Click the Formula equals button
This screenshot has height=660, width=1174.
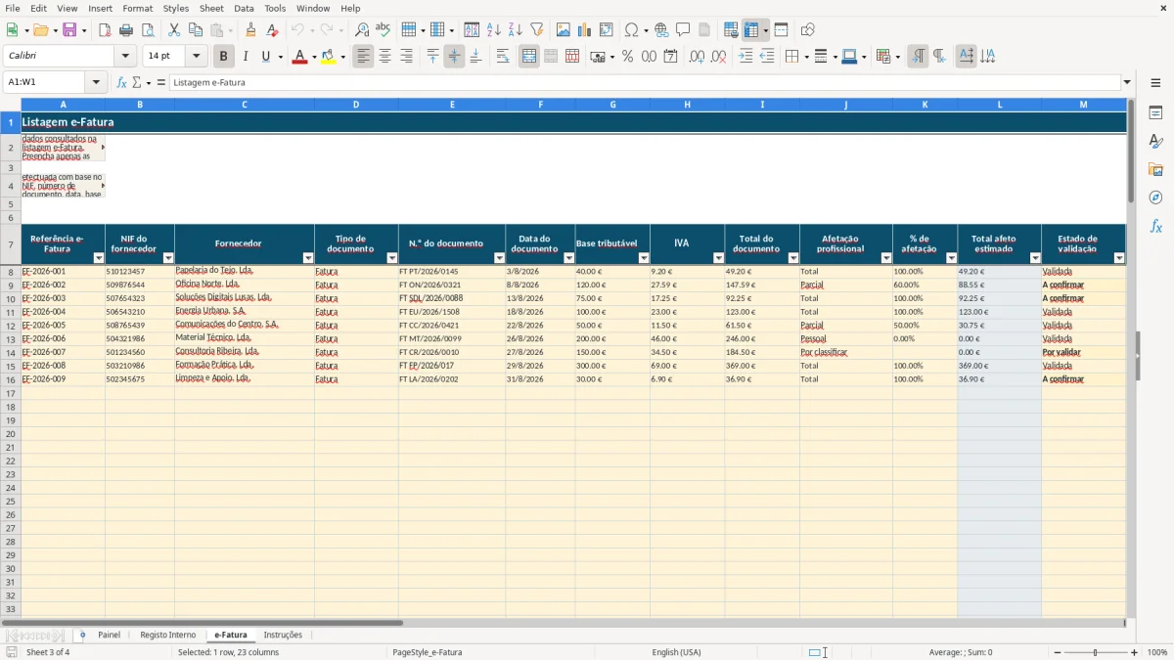[161, 82]
